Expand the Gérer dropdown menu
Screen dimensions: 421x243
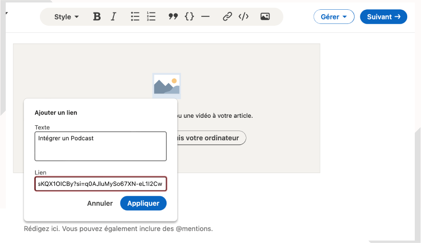334,17
